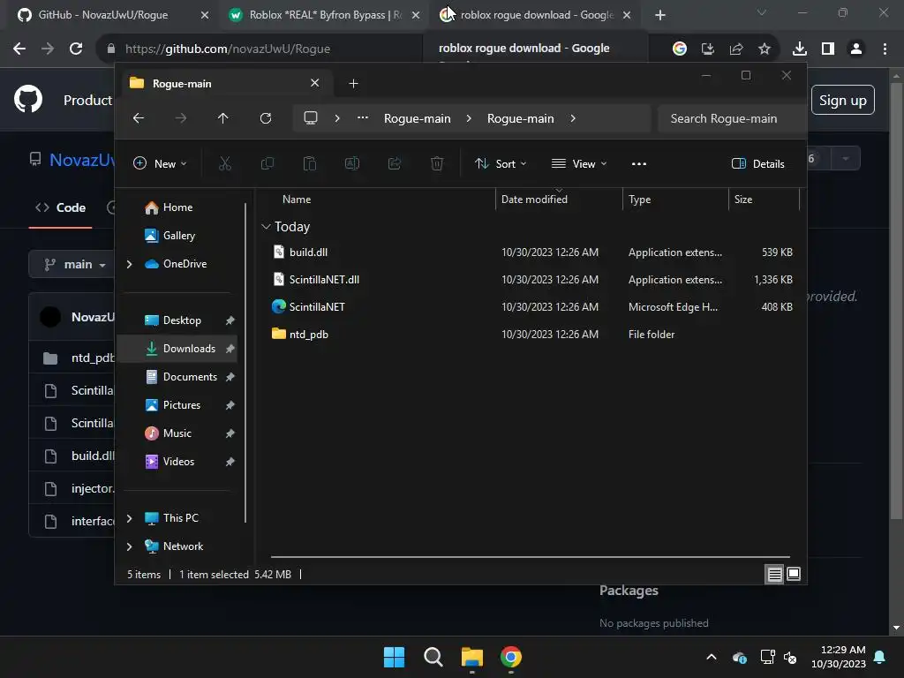Refresh the Rogue-main folder view
904x678 pixels.
[265, 118]
